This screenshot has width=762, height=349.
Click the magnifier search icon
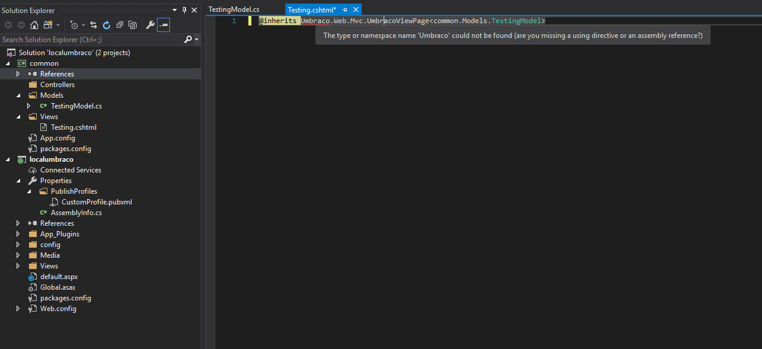pos(188,39)
